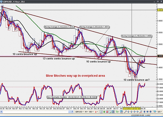The width and height of the screenshot is (163, 117).
Task: Click the red 'Slow Stoches way up' text
Action: coord(75,76)
